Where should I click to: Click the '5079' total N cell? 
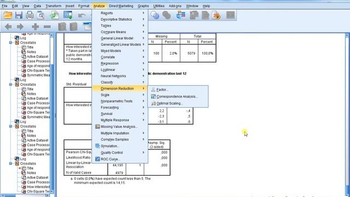[x=189, y=53]
